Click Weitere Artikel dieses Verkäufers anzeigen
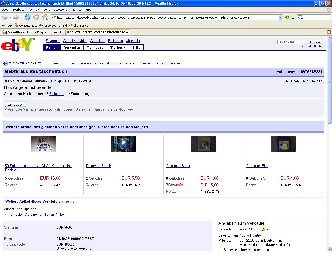Screen dimensions: 332x265 pos(41,202)
